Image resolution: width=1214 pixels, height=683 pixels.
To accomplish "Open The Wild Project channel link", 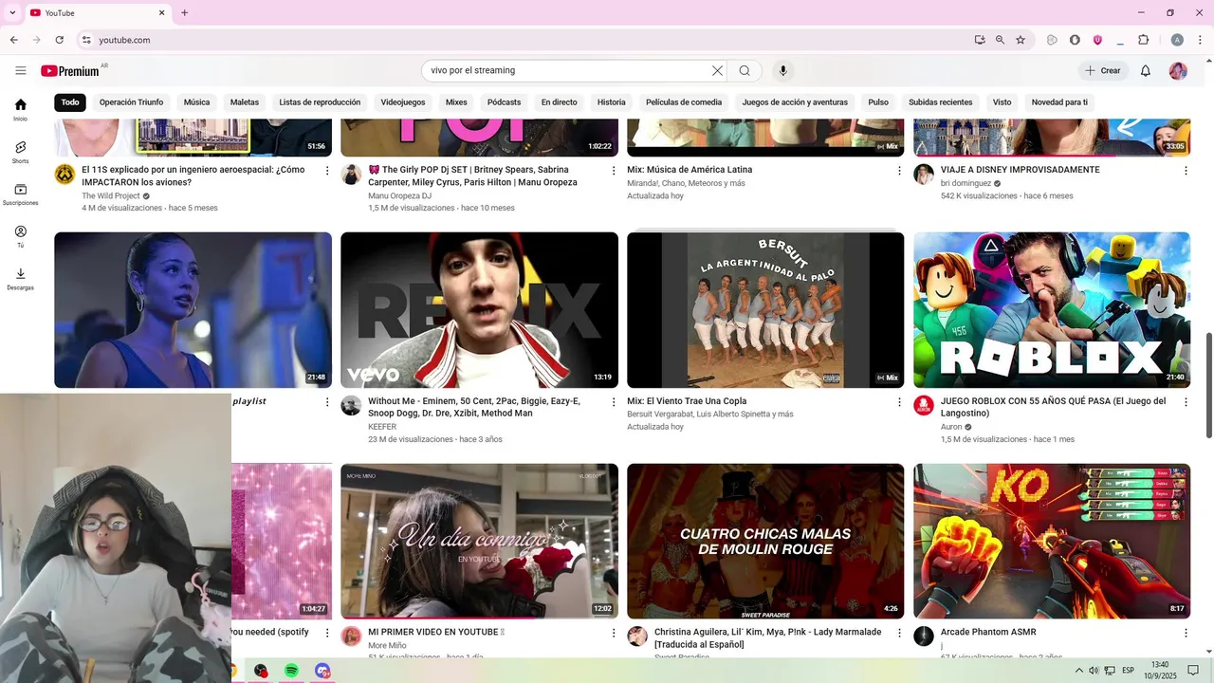I will (111, 196).
